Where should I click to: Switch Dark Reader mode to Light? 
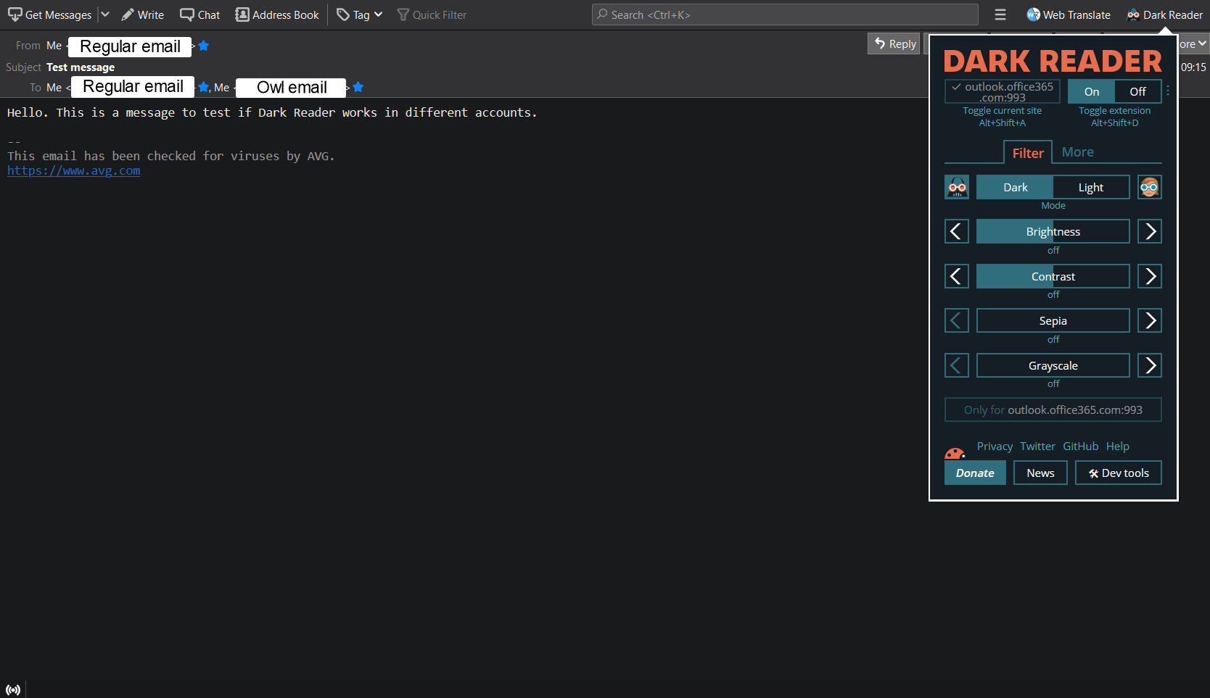[1090, 187]
